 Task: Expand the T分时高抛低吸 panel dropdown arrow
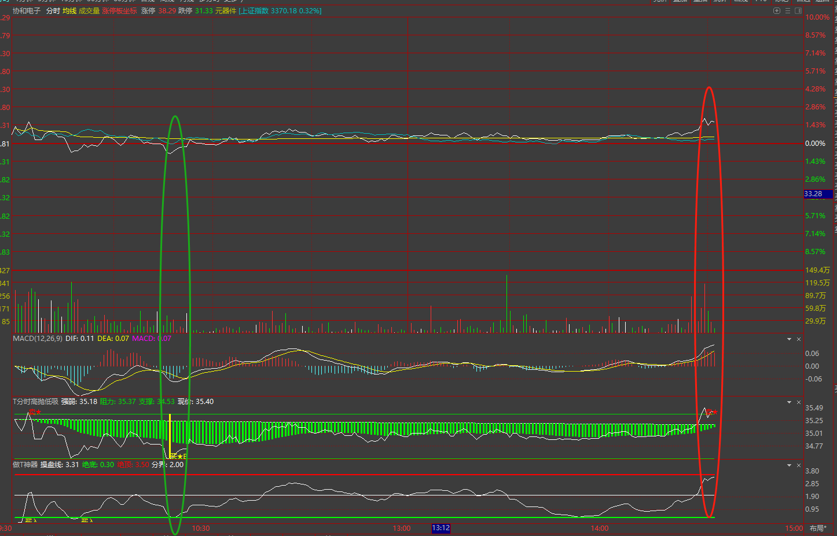(x=789, y=402)
